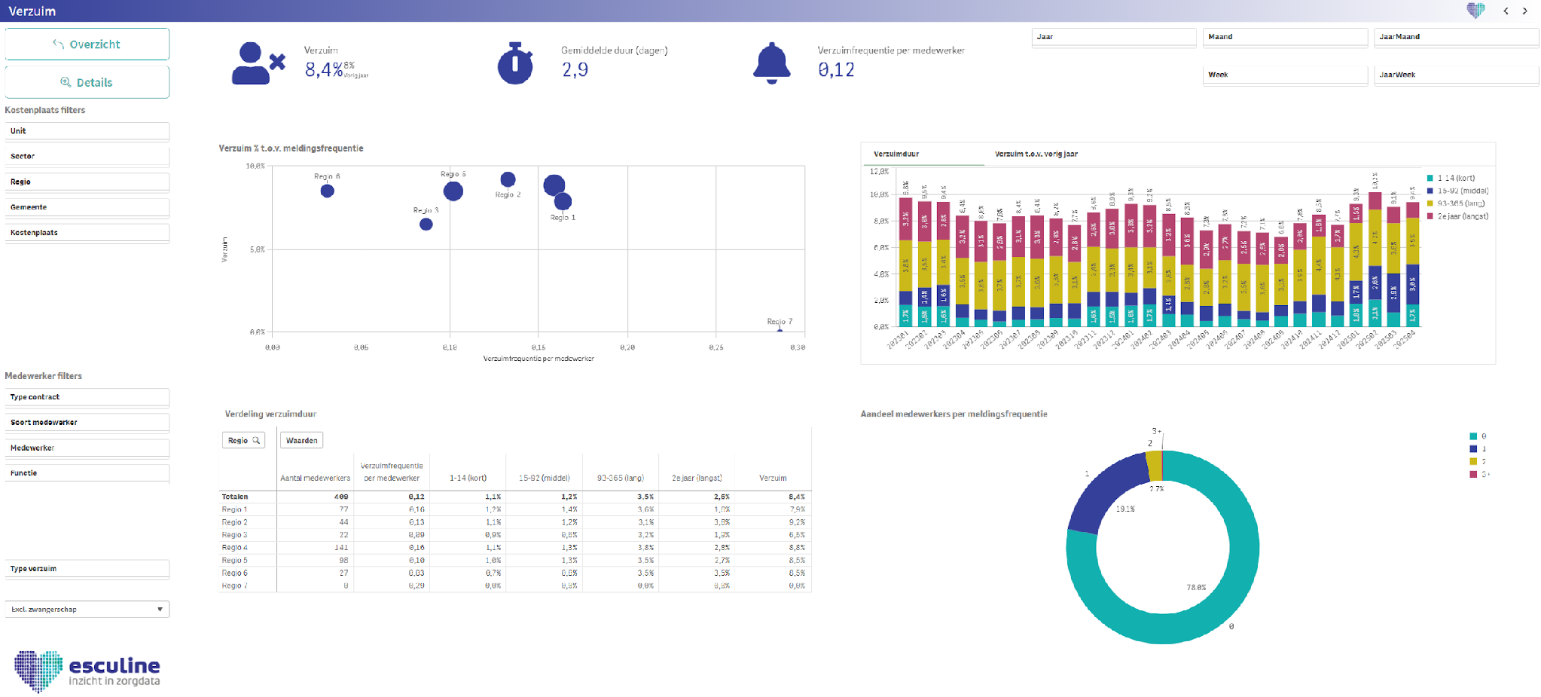The width and height of the screenshot is (1541, 697).
Task: Go to the previous sheet arrow
Action: [x=1506, y=11]
